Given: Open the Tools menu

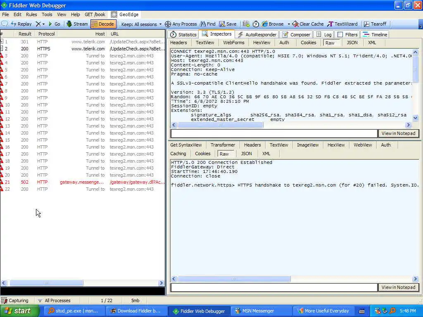Looking at the screenshot, I should (x=47, y=14).
